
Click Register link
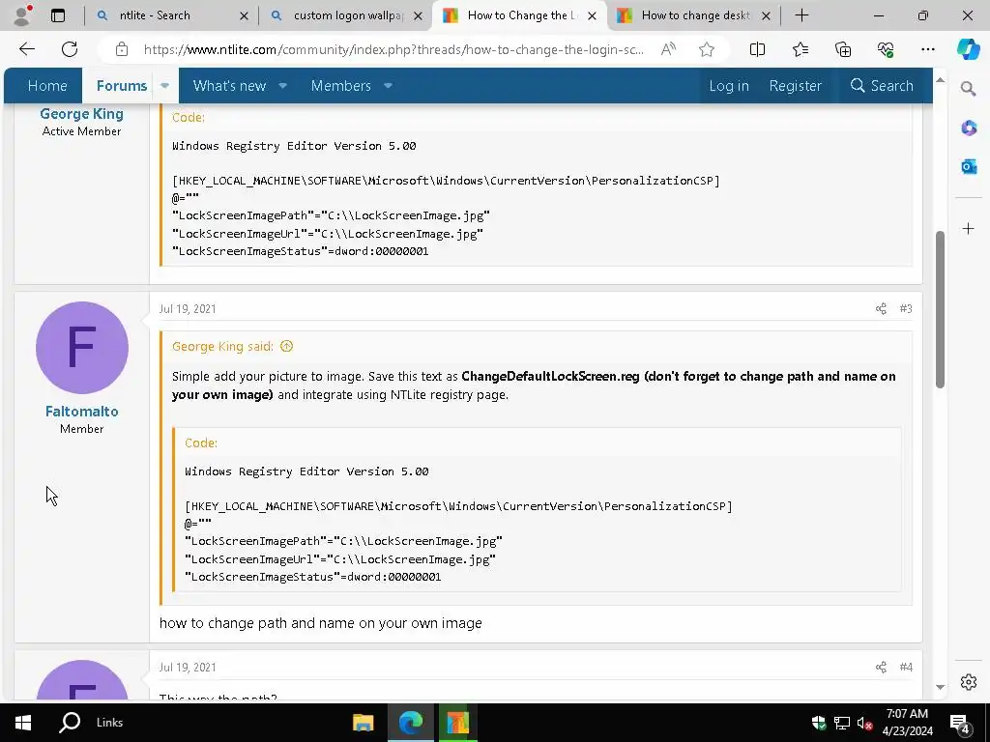(x=795, y=85)
